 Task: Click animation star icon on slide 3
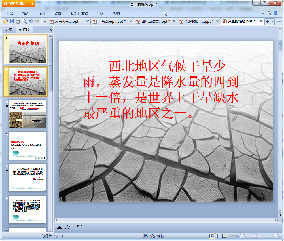7,106
